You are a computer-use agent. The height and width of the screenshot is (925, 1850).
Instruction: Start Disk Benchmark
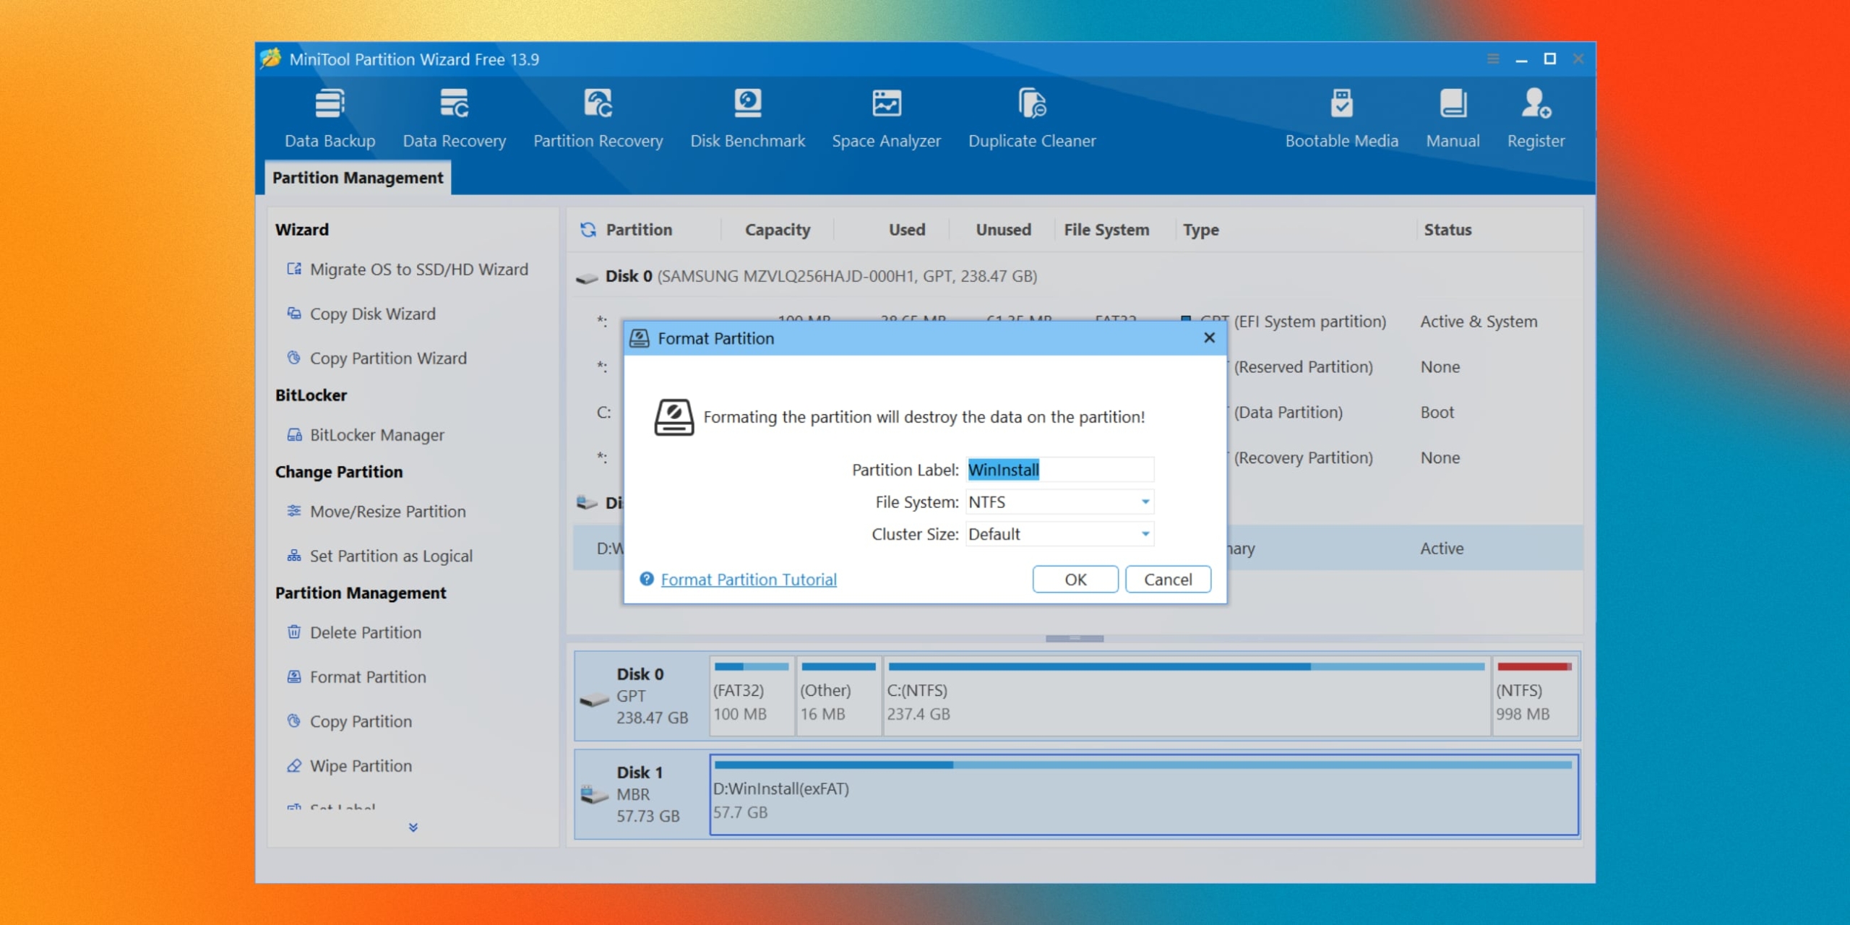tap(747, 119)
